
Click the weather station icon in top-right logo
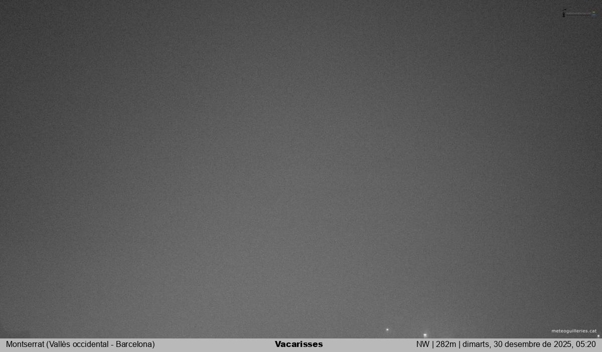[x=564, y=13]
